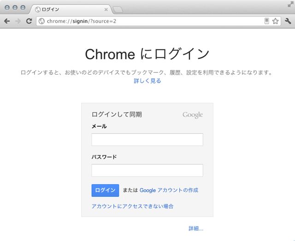Open the wrench settings menu

(x=288, y=21)
